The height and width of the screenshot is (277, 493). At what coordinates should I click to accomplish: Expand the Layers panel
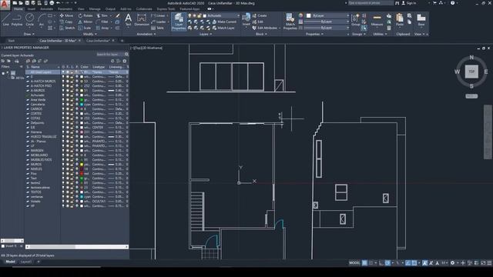206,34
